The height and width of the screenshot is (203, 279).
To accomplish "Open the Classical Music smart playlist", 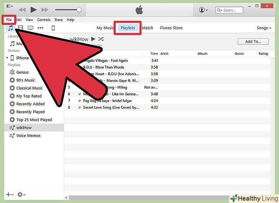I will 30,88.
